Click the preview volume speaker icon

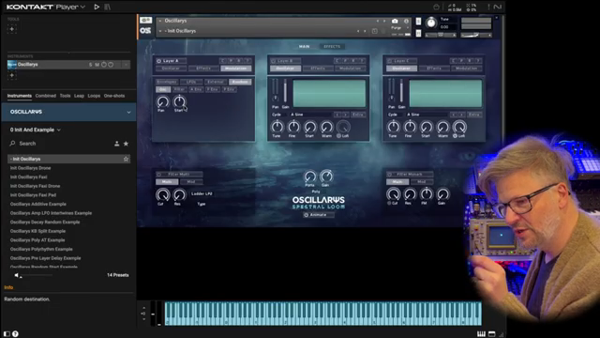pos(17,275)
